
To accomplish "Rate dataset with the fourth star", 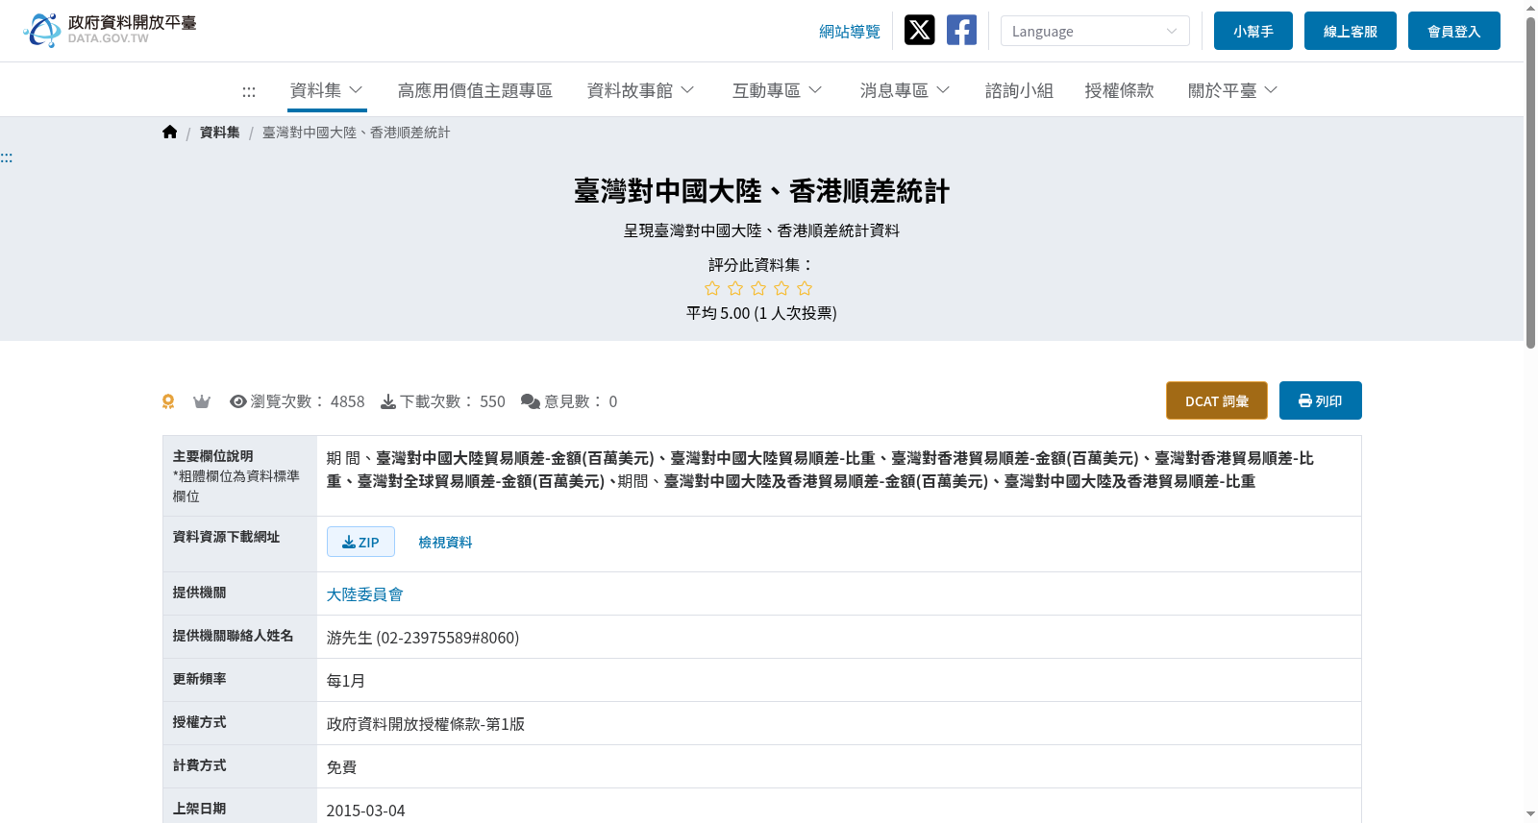I will pos(781,288).
